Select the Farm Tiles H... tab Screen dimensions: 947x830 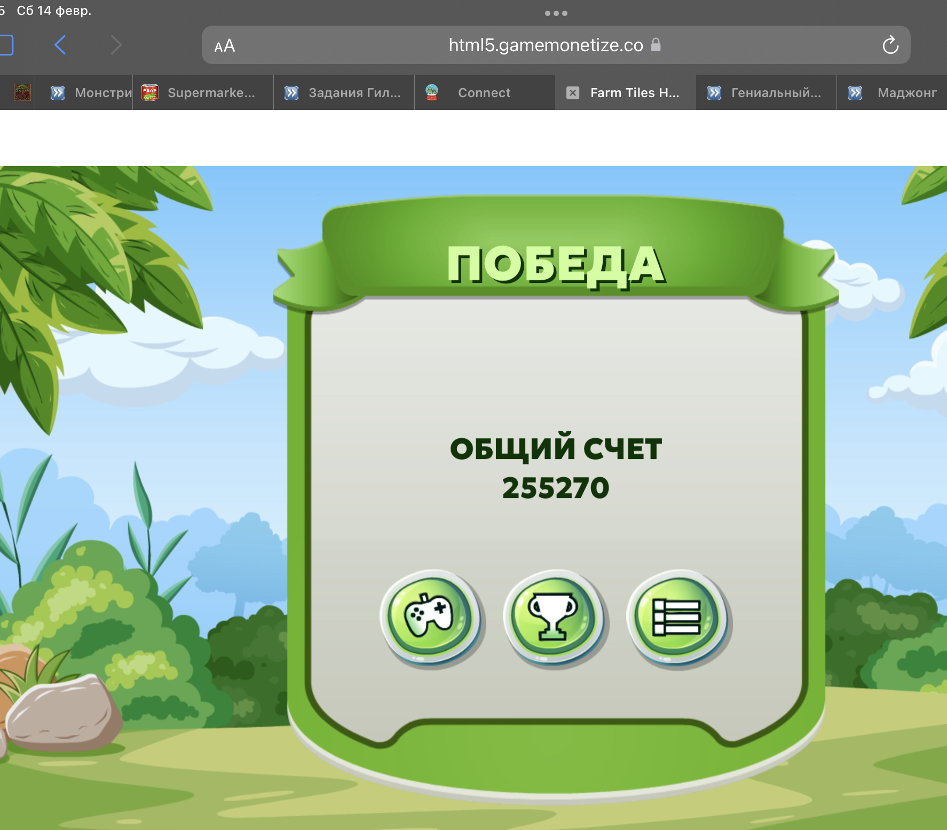[626, 92]
